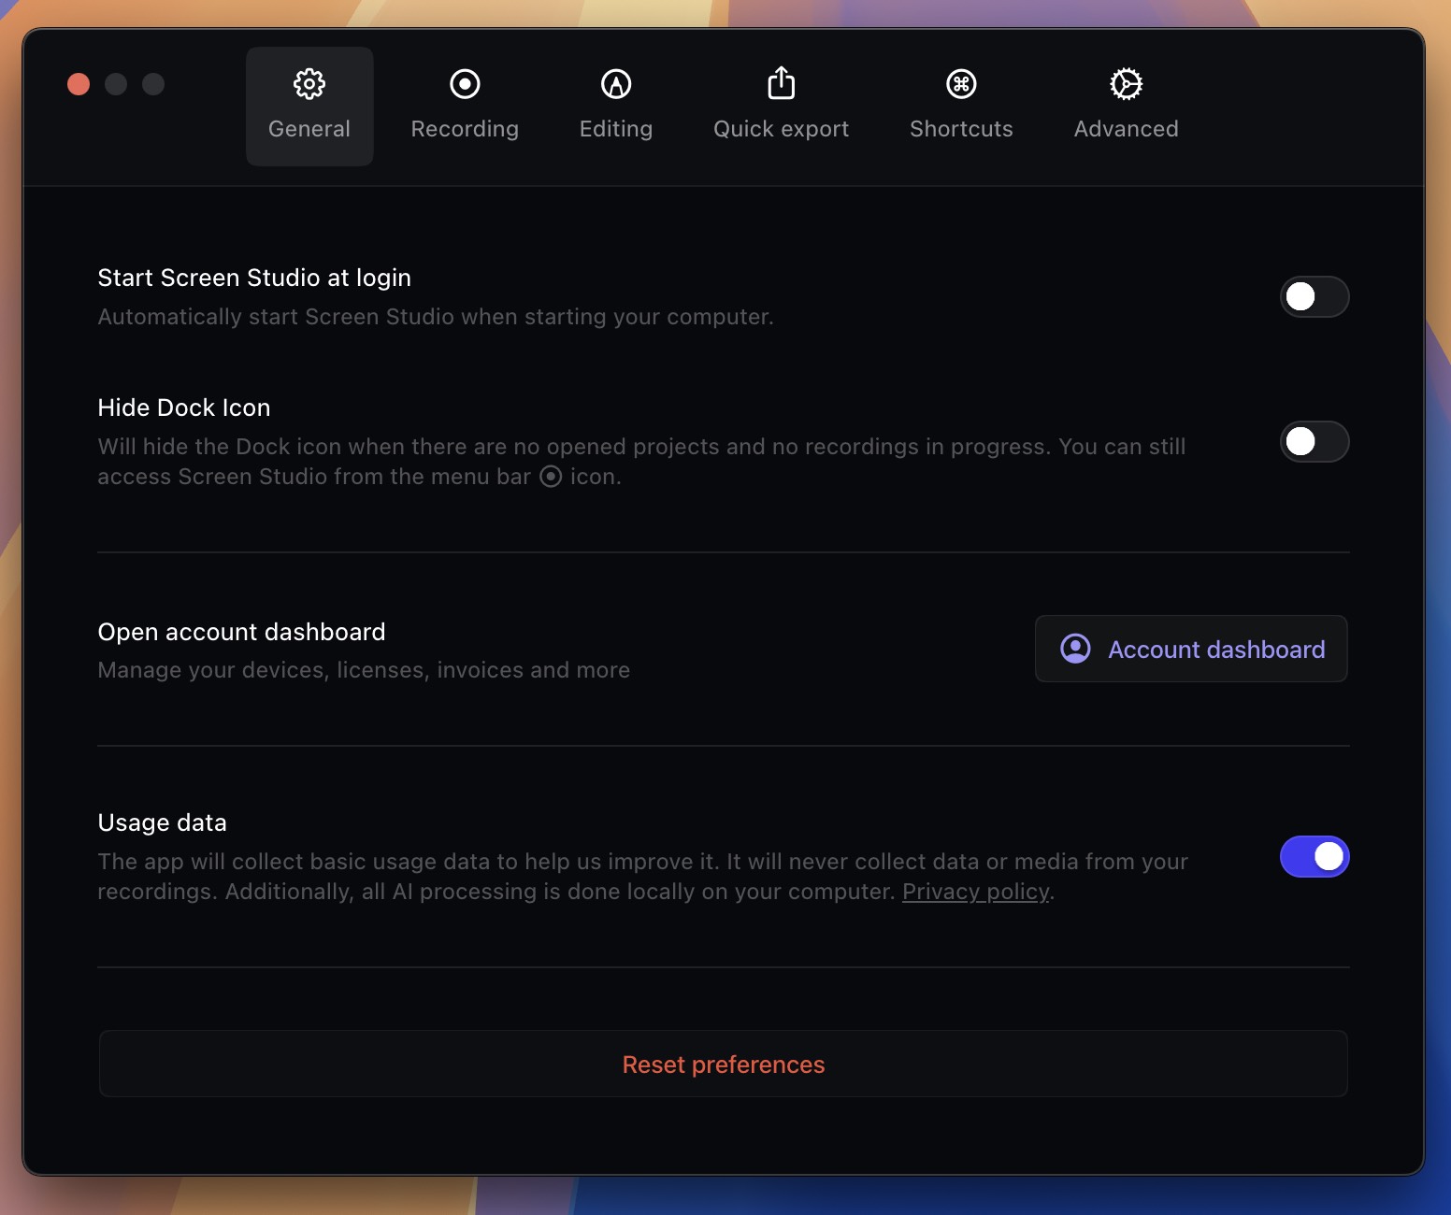Enable Start Screen Studio at login
The height and width of the screenshot is (1215, 1451).
pos(1315,296)
